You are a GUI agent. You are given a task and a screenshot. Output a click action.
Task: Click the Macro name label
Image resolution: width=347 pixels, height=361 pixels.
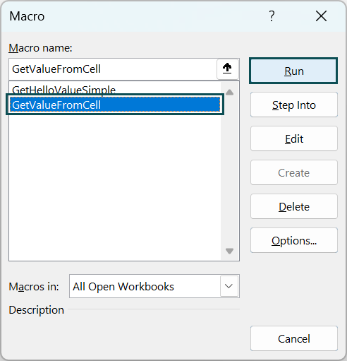pos(40,48)
